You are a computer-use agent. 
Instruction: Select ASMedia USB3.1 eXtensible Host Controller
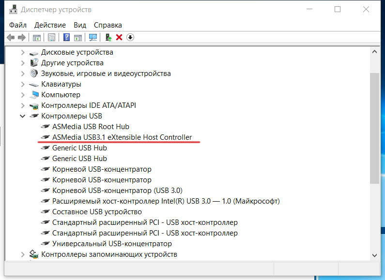pyautogui.click(x=122, y=137)
